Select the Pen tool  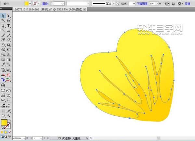3,25
